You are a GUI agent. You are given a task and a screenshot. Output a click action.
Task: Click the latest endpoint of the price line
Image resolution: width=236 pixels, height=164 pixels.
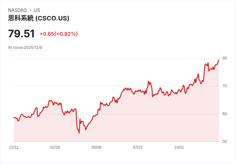(x=219, y=60)
